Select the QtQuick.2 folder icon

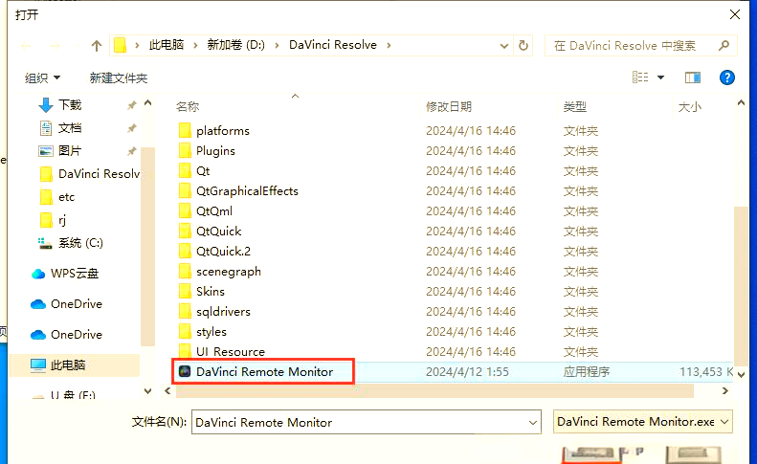[x=185, y=251]
